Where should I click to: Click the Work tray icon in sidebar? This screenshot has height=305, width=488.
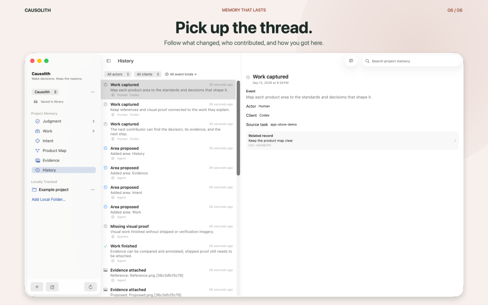click(x=37, y=131)
